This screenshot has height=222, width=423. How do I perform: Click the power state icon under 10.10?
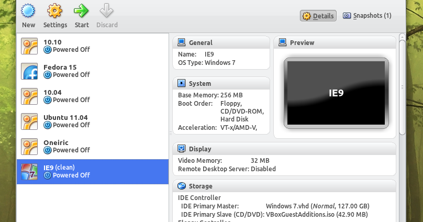[48, 50]
